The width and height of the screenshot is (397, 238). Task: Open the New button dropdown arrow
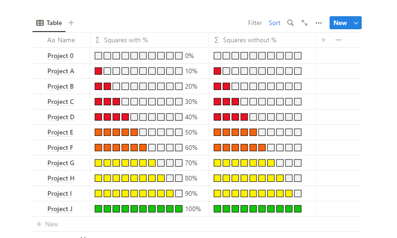[x=356, y=23]
